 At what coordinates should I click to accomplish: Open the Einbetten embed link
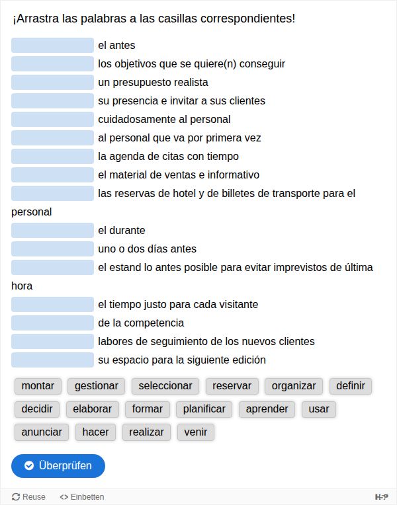pos(82,496)
